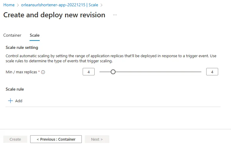The width and height of the screenshot is (231, 146).
Task: Click the replicas slider handle
Action: click(113, 72)
